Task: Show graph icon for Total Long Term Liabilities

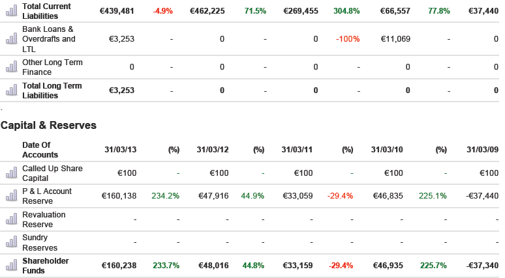Action: 11,90
